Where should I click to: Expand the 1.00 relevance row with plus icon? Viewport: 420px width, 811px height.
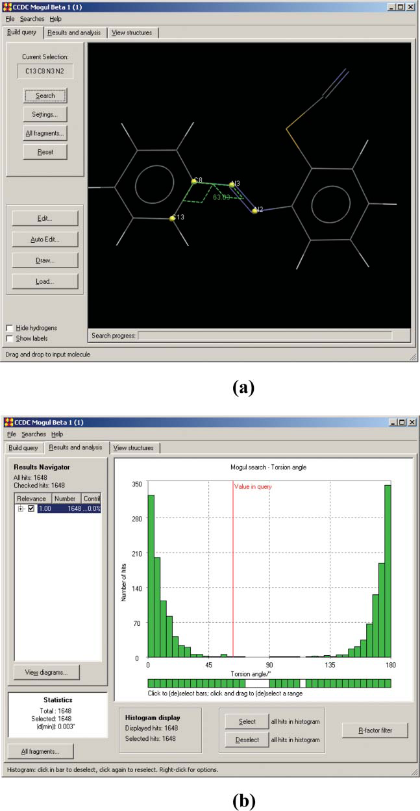point(21,508)
